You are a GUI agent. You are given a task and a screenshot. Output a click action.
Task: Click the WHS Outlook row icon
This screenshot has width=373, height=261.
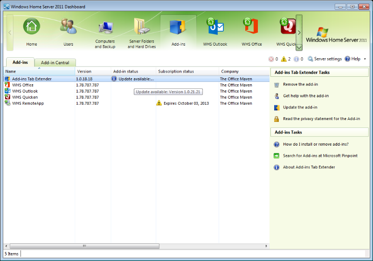pos(7,91)
